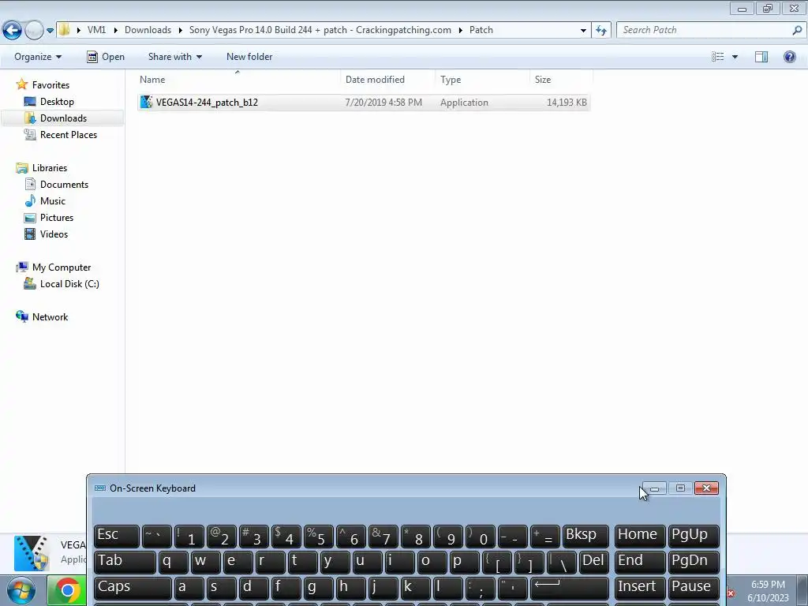Screen dimensions: 808x606
Task: Open the Music library
Action: pos(53,201)
